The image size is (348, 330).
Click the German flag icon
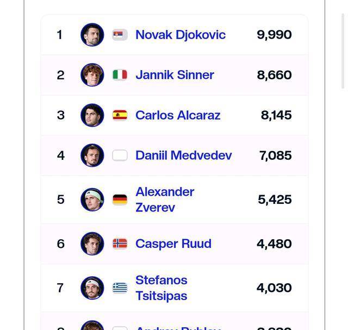click(120, 200)
